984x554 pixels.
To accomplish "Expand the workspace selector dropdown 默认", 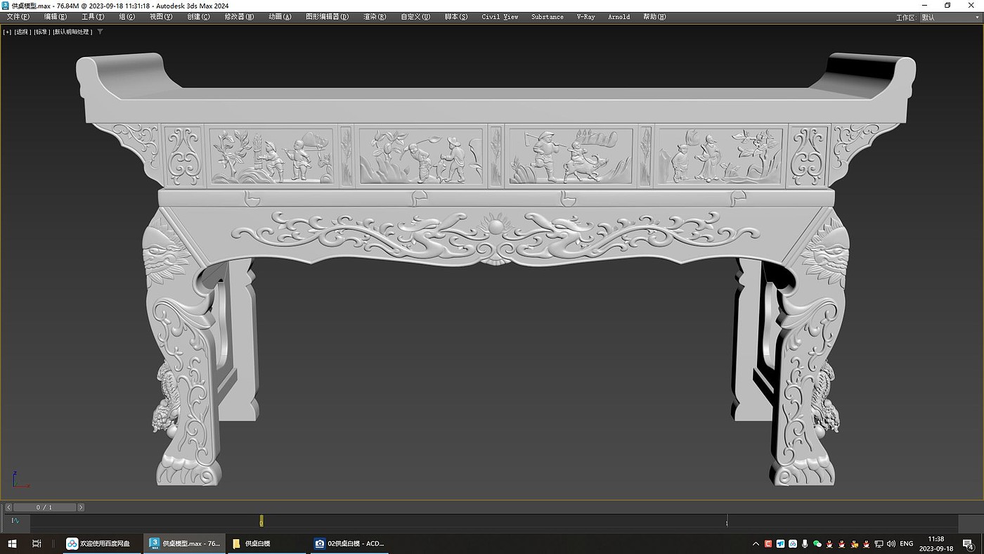I will point(948,18).
